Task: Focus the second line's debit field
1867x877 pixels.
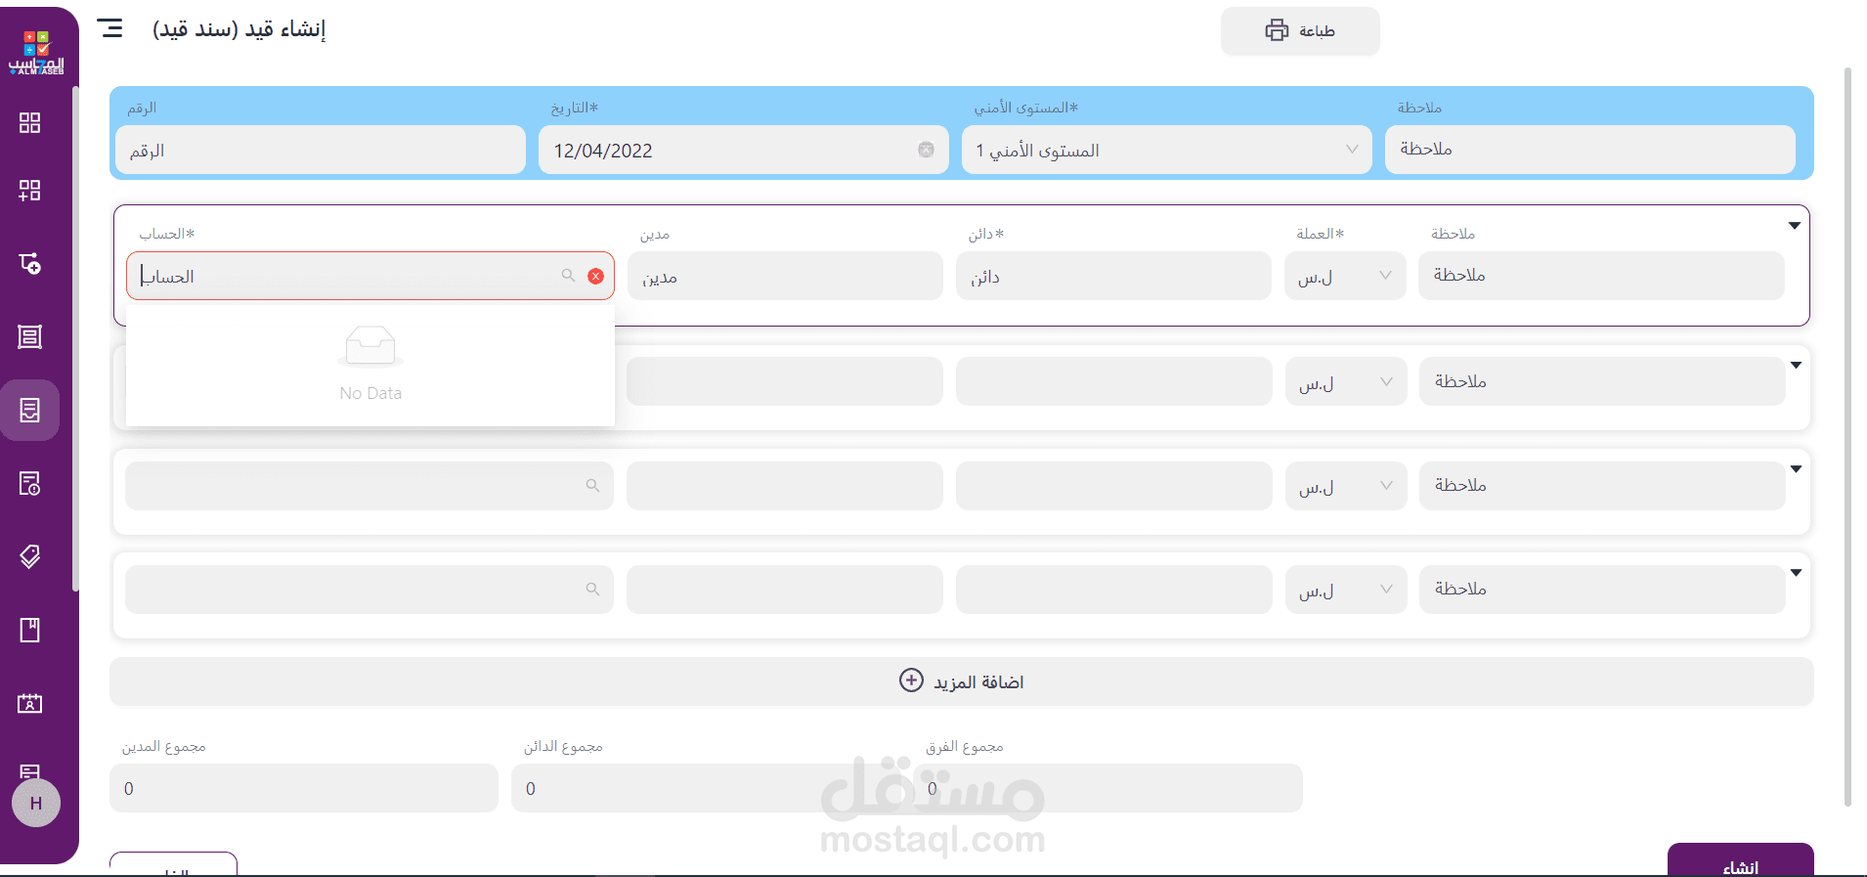Action: coord(785,381)
